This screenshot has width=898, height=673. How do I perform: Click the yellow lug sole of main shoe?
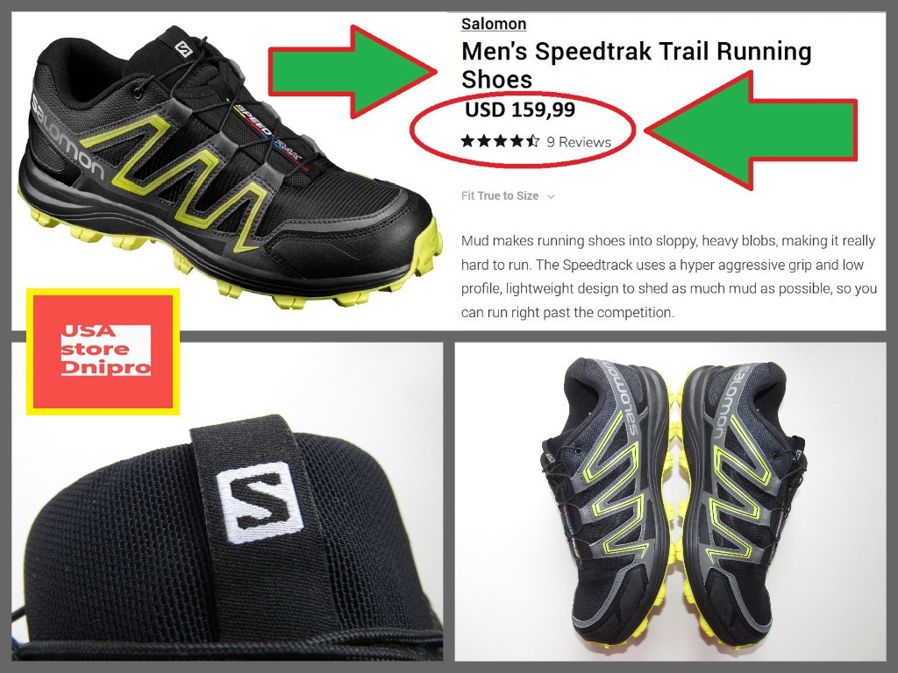tap(240, 269)
